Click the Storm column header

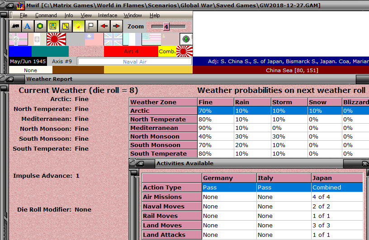coord(289,102)
